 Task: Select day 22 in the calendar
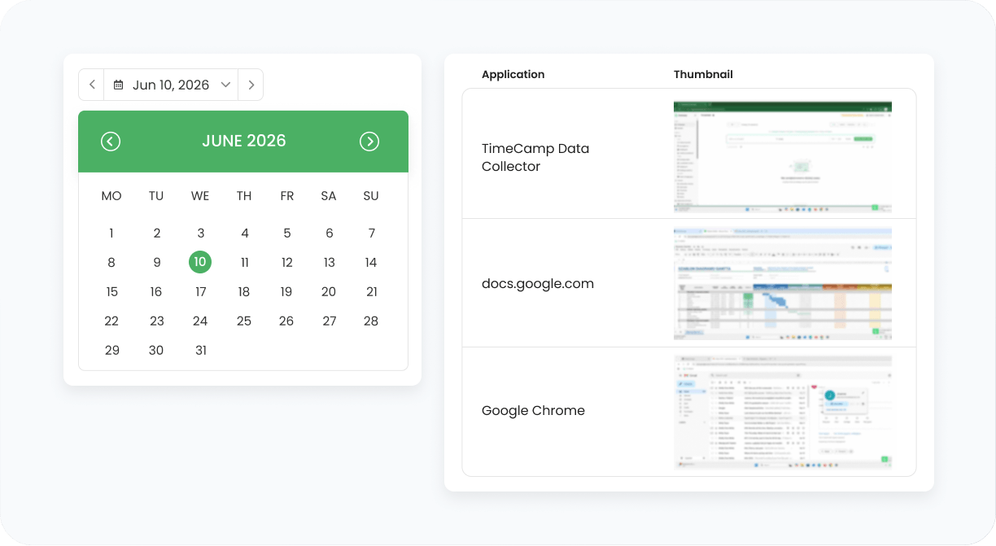(111, 321)
